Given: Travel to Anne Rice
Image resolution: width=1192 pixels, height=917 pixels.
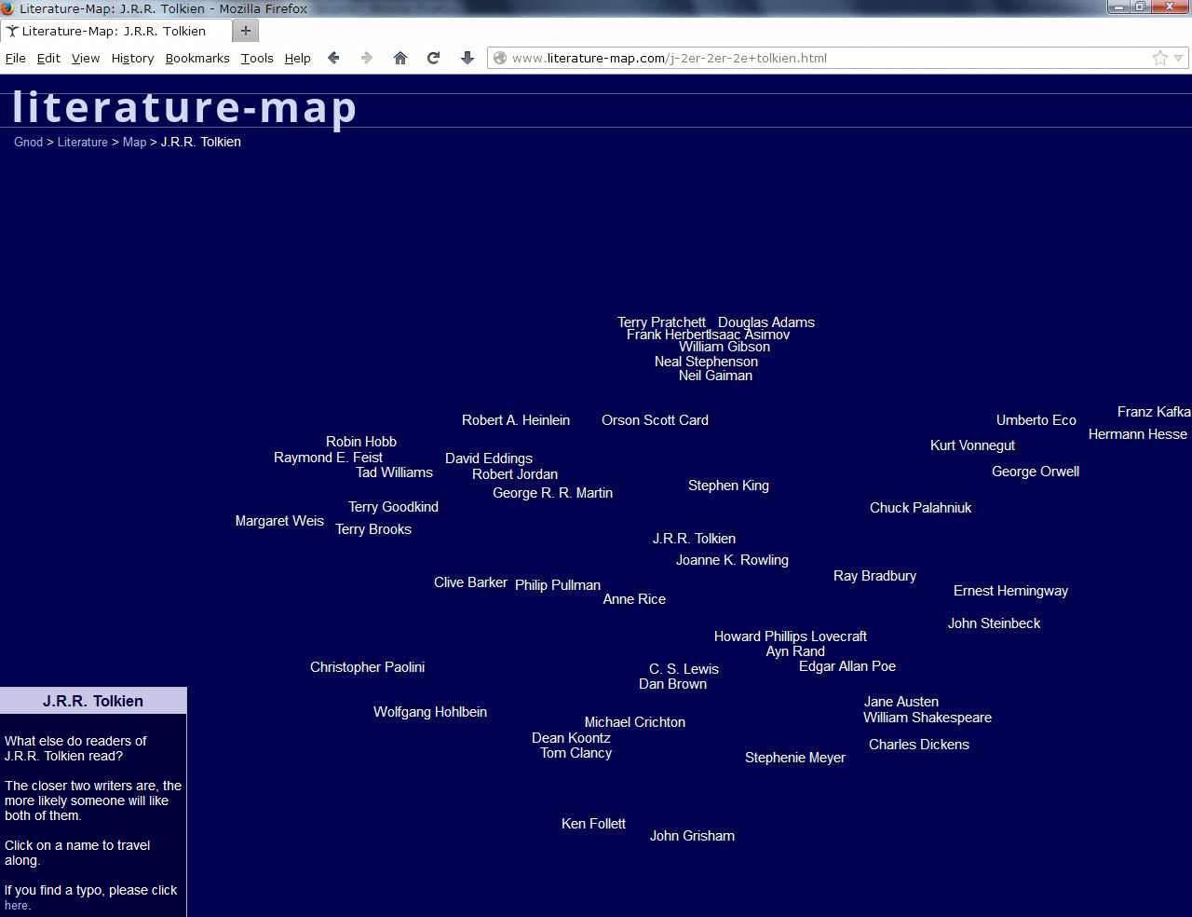Looking at the screenshot, I should click(634, 599).
